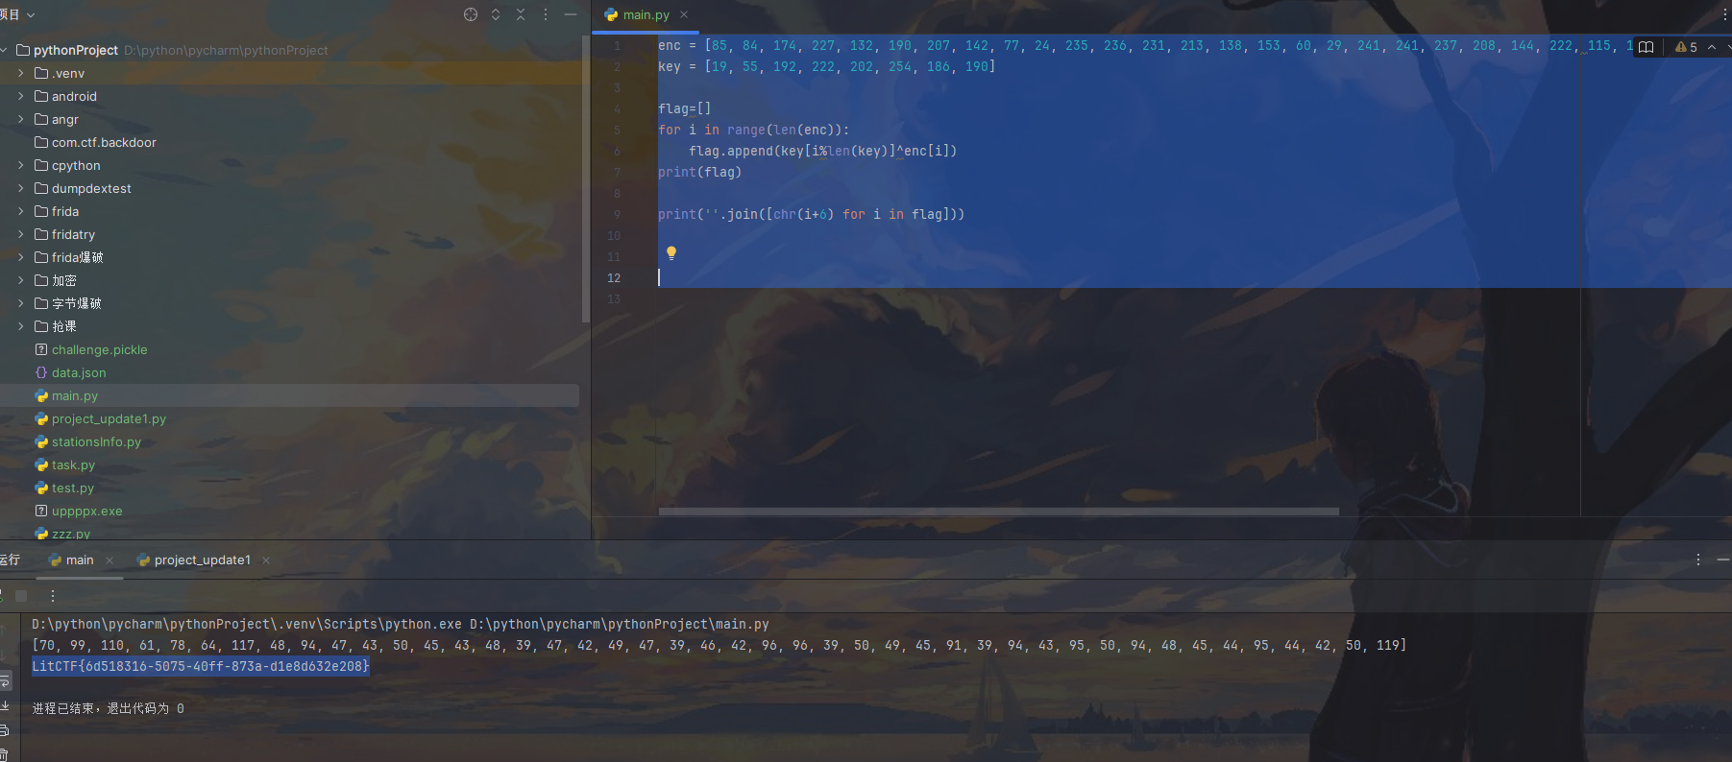Expand the frida folder in project tree

click(x=20, y=211)
